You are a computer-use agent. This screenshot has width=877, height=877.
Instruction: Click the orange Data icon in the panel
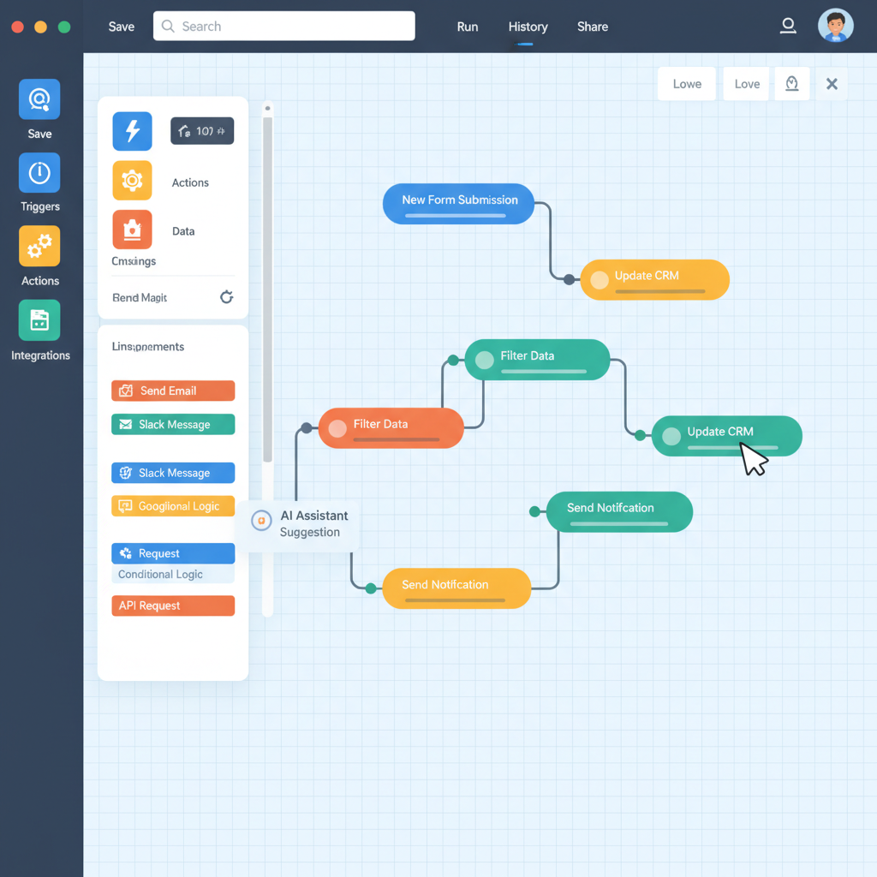[x=132, y=230]
